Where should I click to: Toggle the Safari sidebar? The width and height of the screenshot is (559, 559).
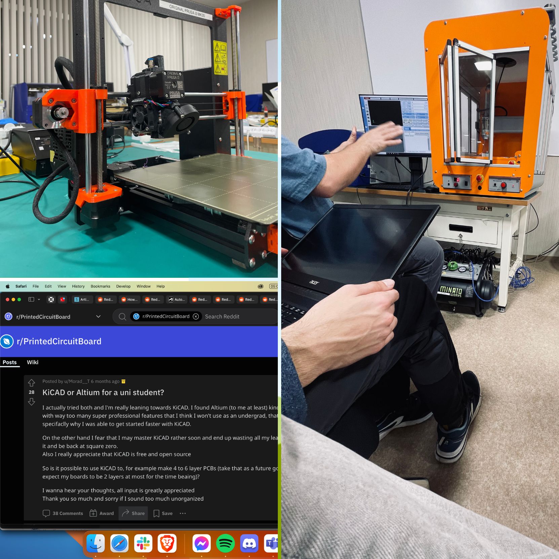(31, 299)
